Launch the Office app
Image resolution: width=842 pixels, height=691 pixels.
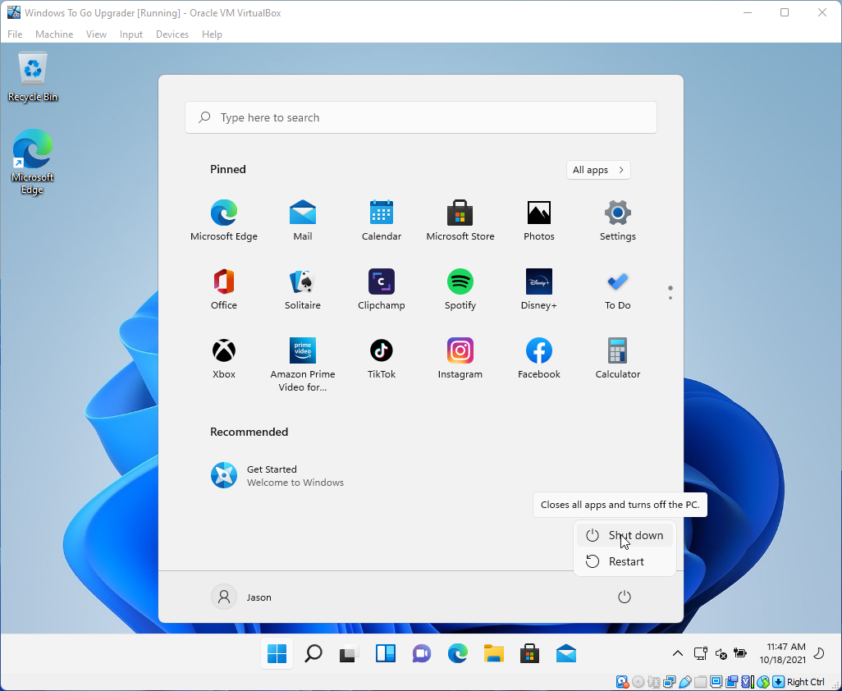(x=224, y=289)
